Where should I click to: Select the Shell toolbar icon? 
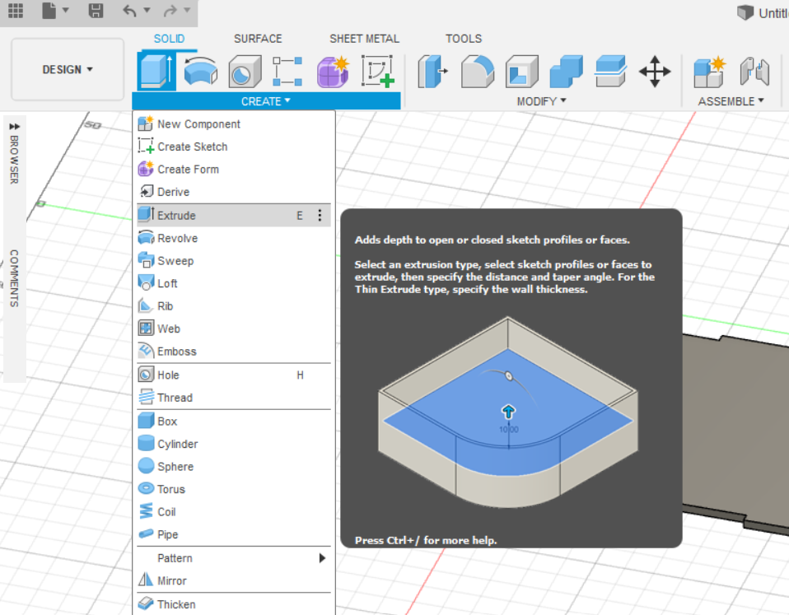coord(522,71)
